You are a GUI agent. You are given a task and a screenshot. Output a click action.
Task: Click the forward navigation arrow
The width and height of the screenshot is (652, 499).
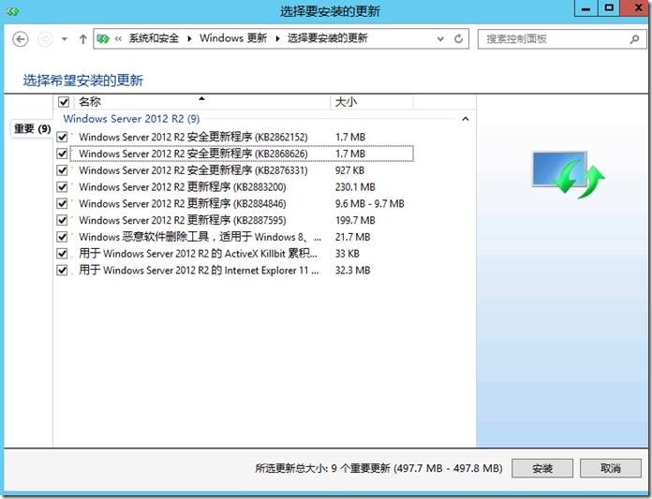click(45, 39)
